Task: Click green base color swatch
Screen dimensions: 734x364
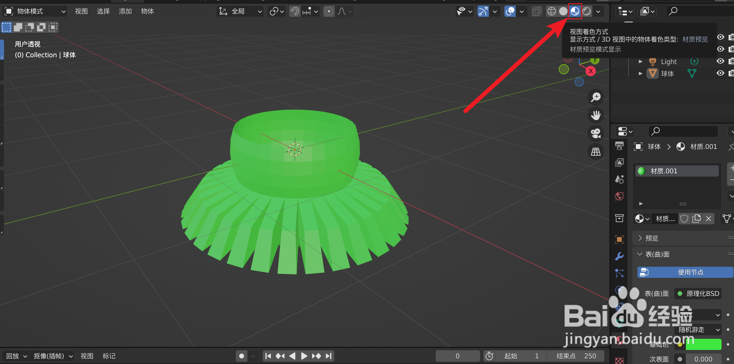Action: (x=704, y=344)
